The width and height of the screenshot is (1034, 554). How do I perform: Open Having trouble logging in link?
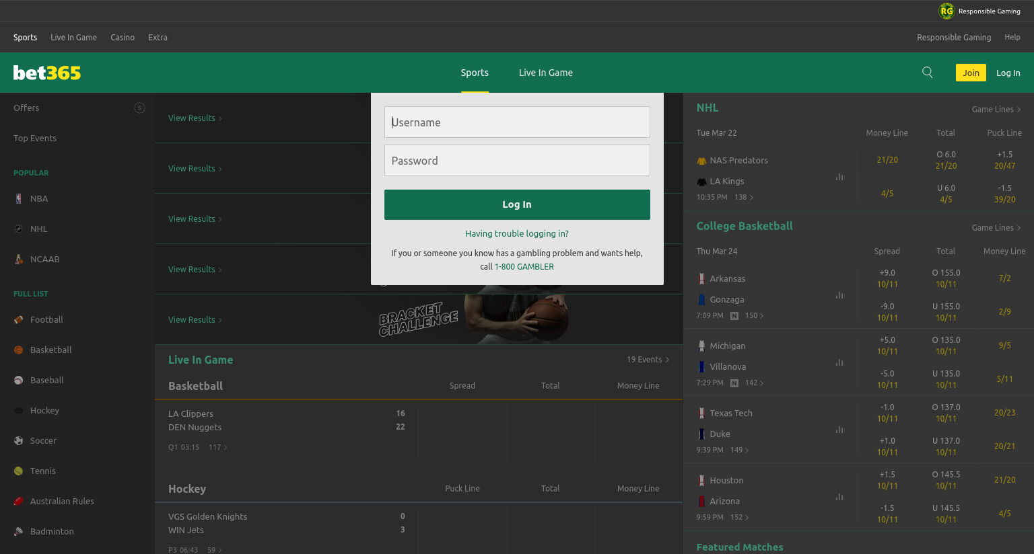[x=517, y=233]
